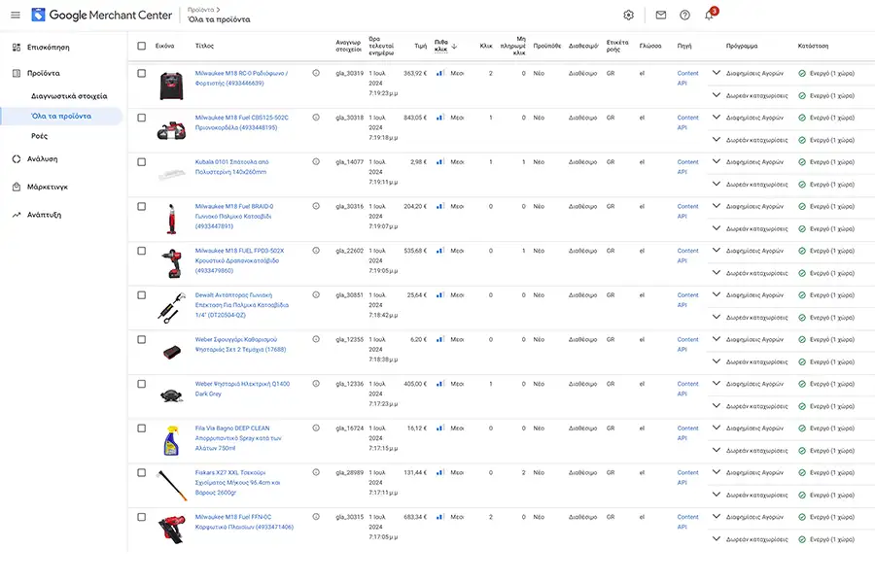Click info icon for Fiskars X27 row
875x583 pixels.
(x=316, y=472)
